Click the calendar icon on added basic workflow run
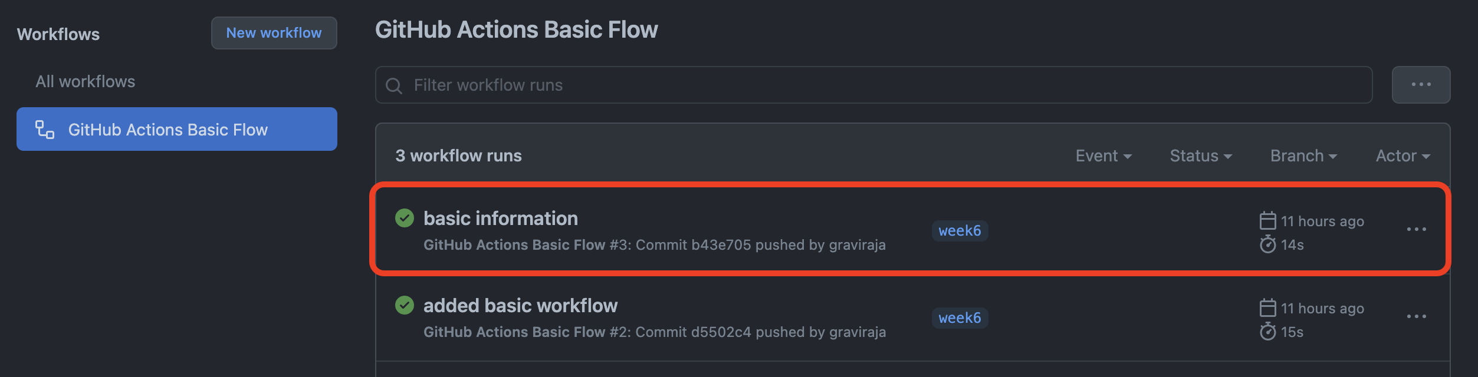 click(x=1267, y=308)
